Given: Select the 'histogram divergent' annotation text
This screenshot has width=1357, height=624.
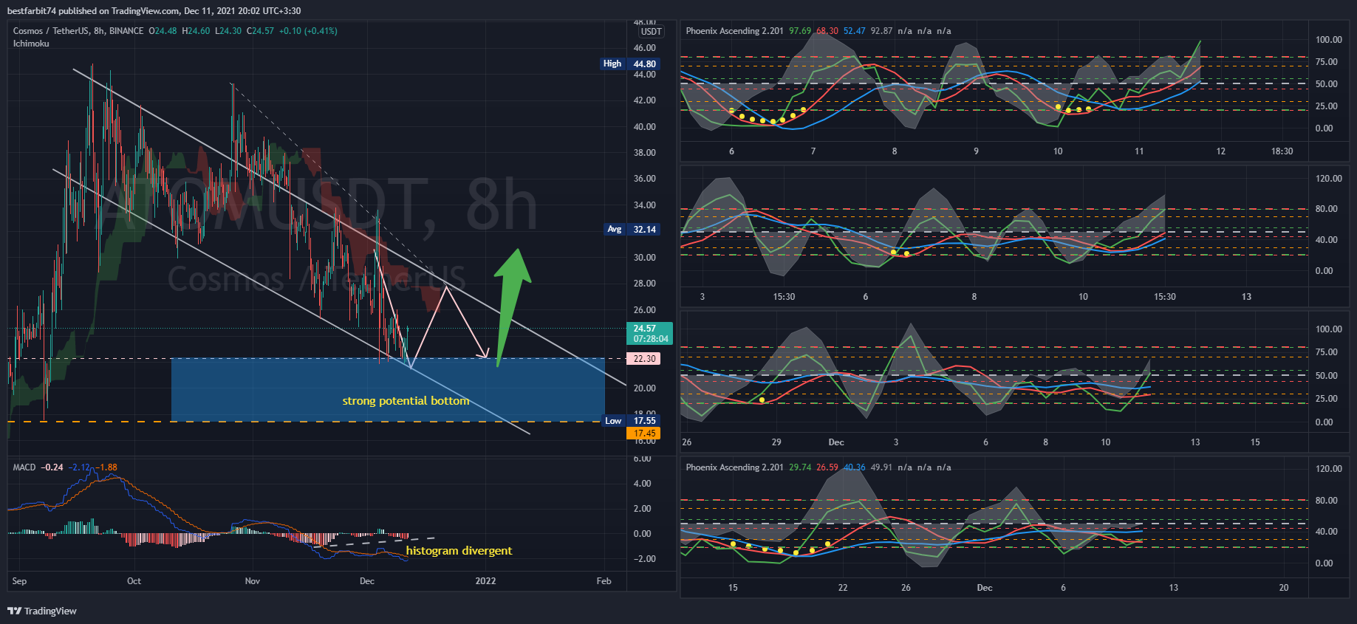Looking at the screenshot, I should (x=459, y=551).
